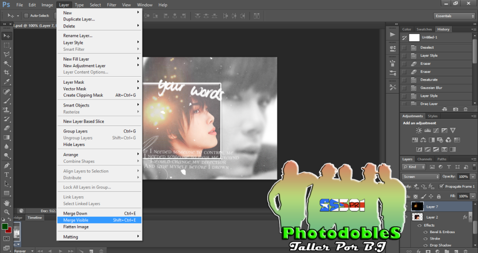Image resolution: width=478 pixels, height=253 pixels.
Task: Click the Gaussian Blur history state
Action: coord(437,88)
